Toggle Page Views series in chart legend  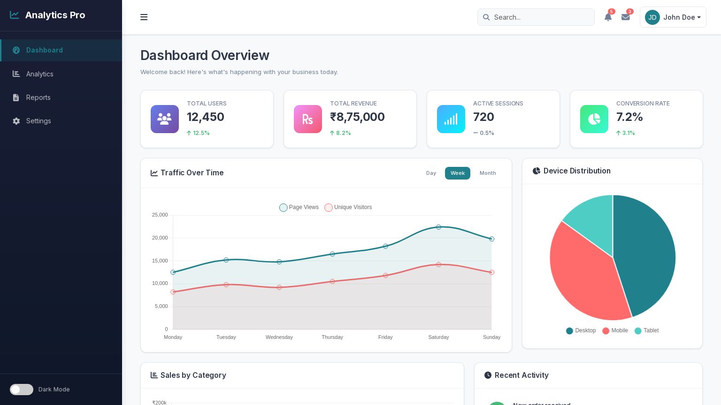tap(299, 207)
